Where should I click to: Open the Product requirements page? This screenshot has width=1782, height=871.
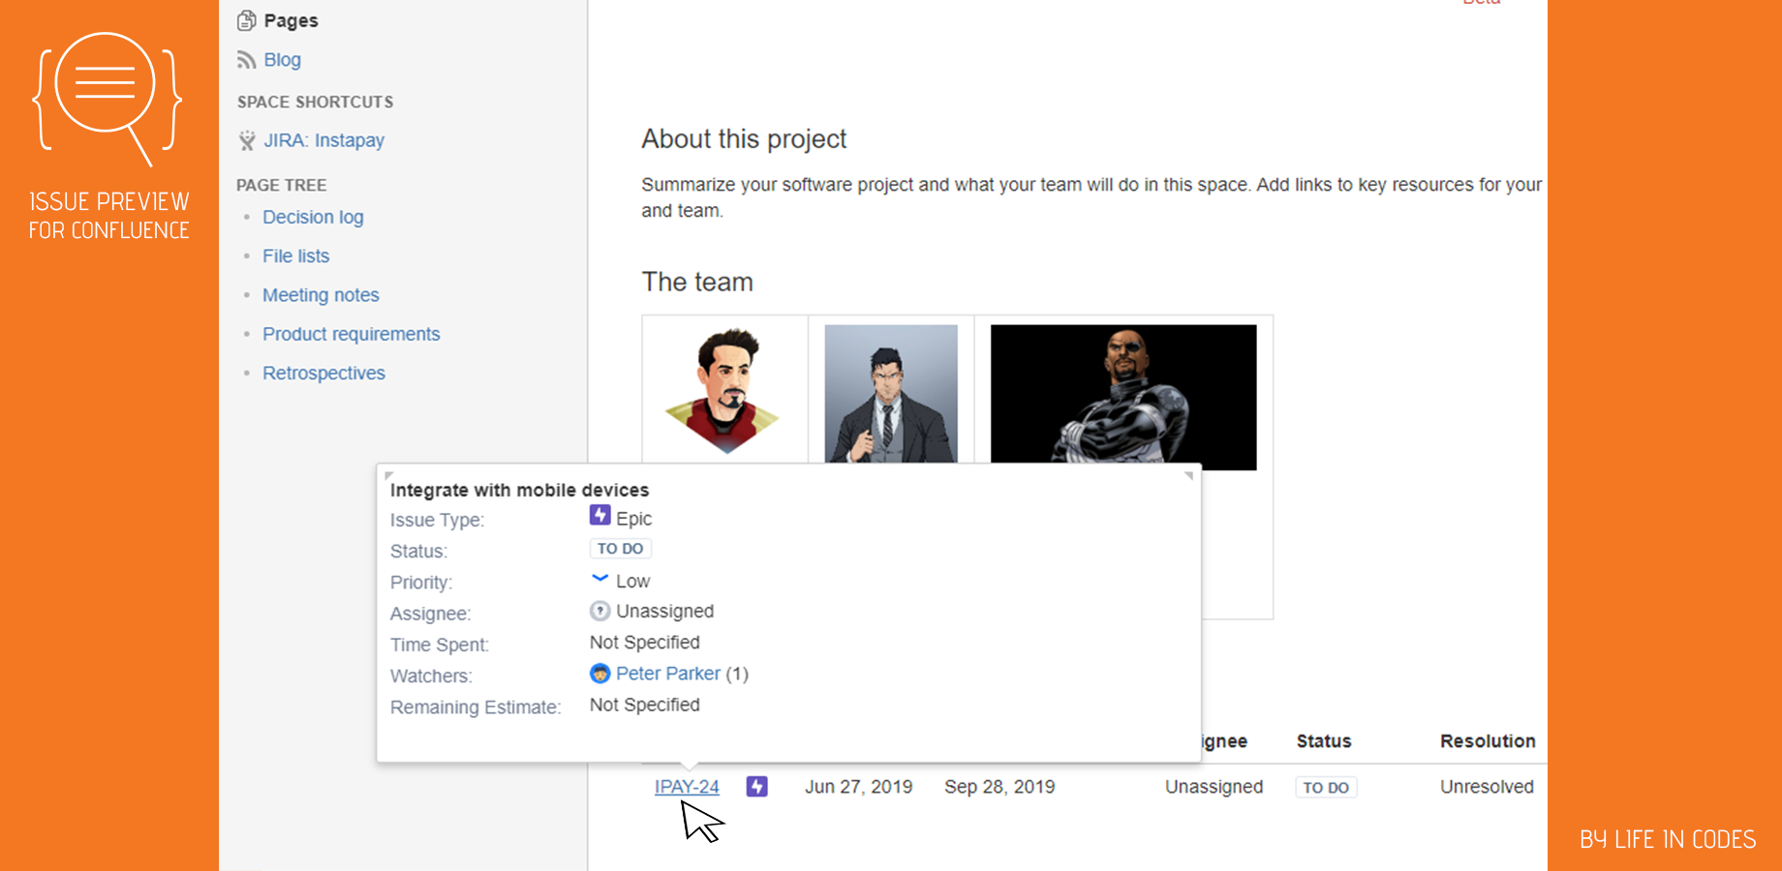(x=351, y=334)
